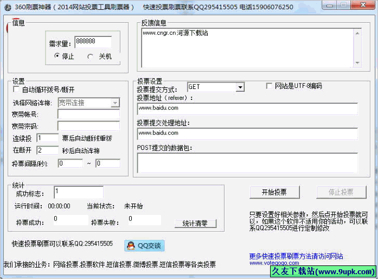Open the 投票提交方式 GET dropdown
Screen dimensions: 378x279
coord(240,87)
